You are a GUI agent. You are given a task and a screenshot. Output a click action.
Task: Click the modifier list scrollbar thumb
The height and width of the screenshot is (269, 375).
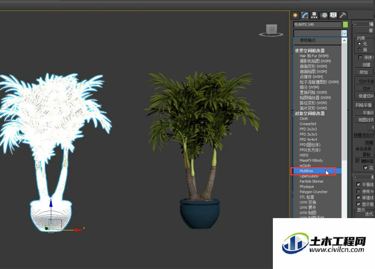pos(344,103)
